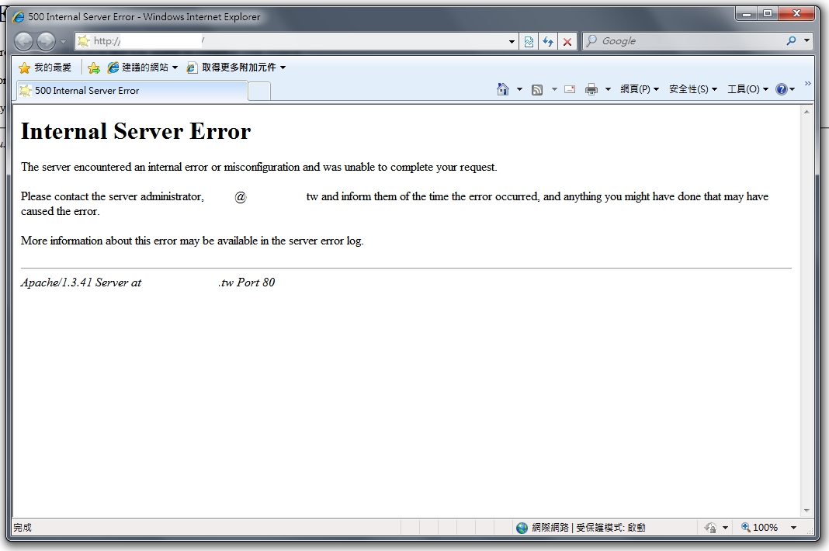
Task: Expand the Home button dropdown arrow
Action: [x=519, y=89]
